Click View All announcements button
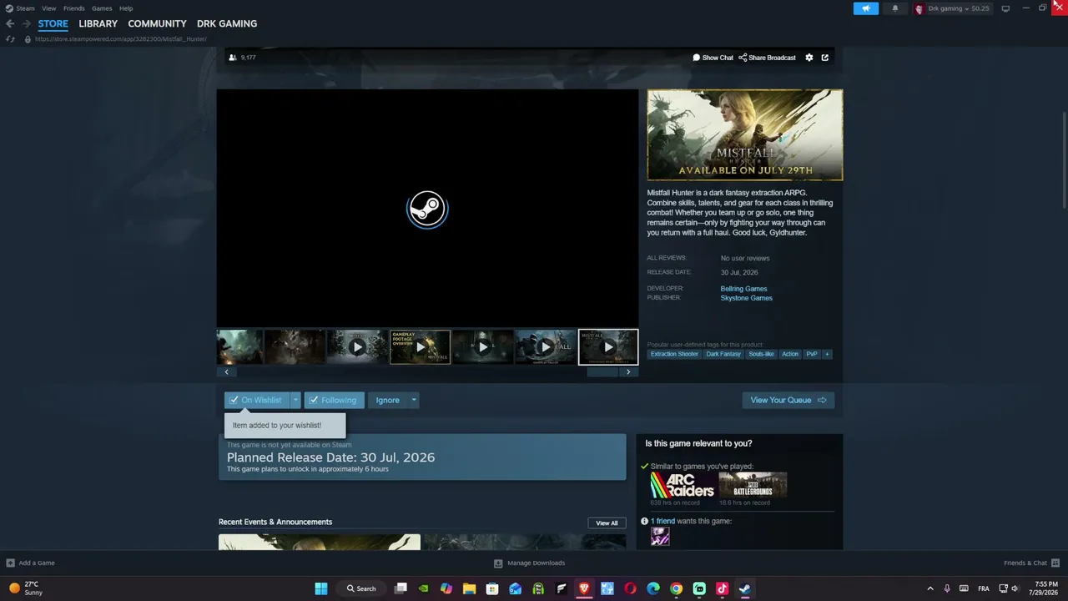This screenshot has height=601, width=1068. 607,523
